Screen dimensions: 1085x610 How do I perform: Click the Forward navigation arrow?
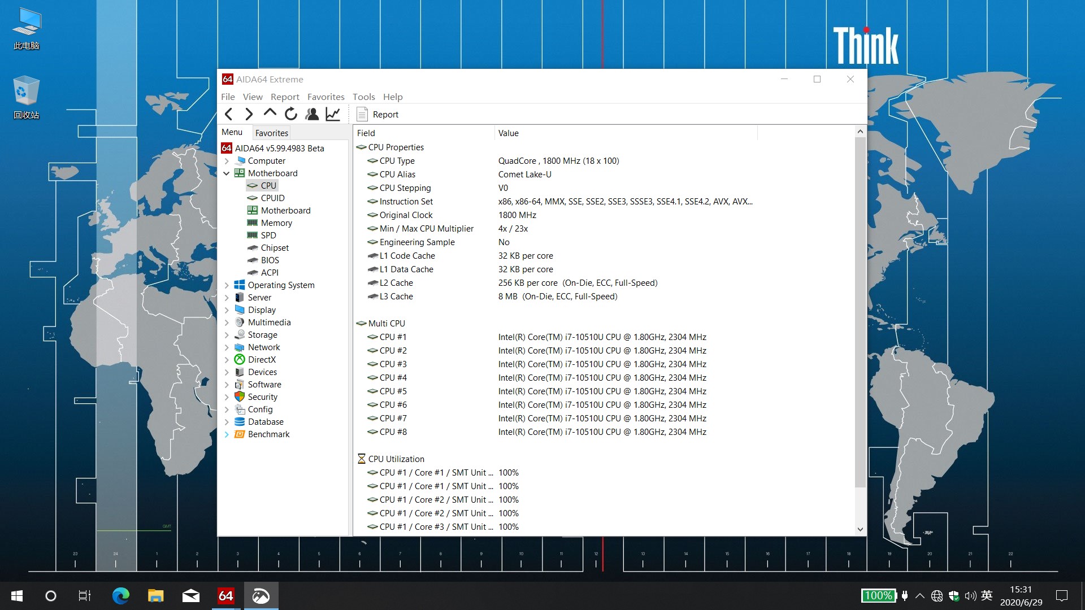(249, 114)
